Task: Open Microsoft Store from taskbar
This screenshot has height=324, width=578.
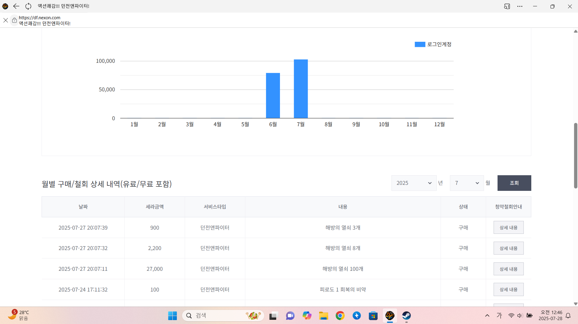Action: tap(373, 316)
